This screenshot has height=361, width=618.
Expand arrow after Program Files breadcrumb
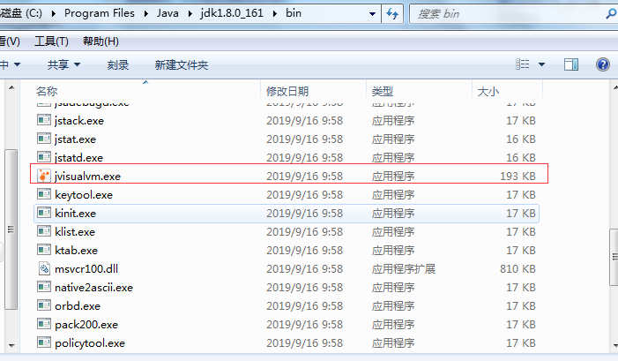coord(145,14)
